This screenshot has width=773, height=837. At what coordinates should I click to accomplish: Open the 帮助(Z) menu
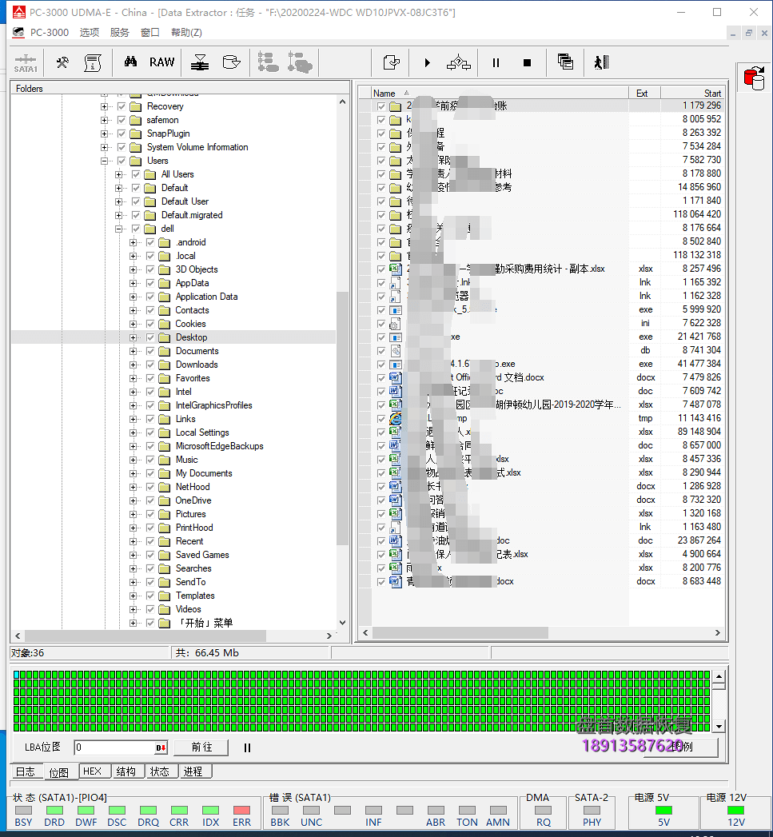tap(186, 33)
